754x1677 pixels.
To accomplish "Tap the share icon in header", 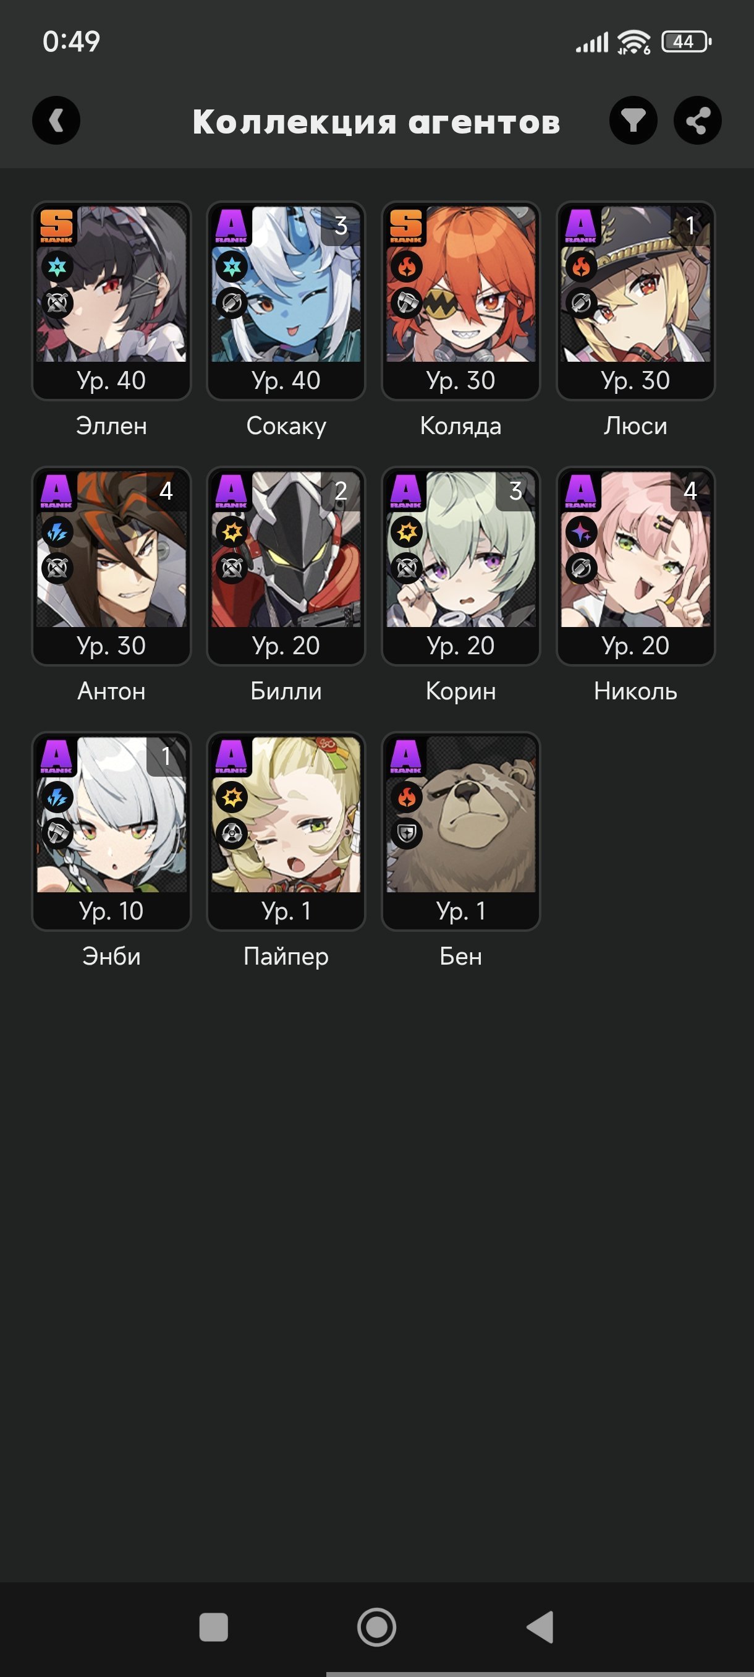I will (x=697, y=121).
